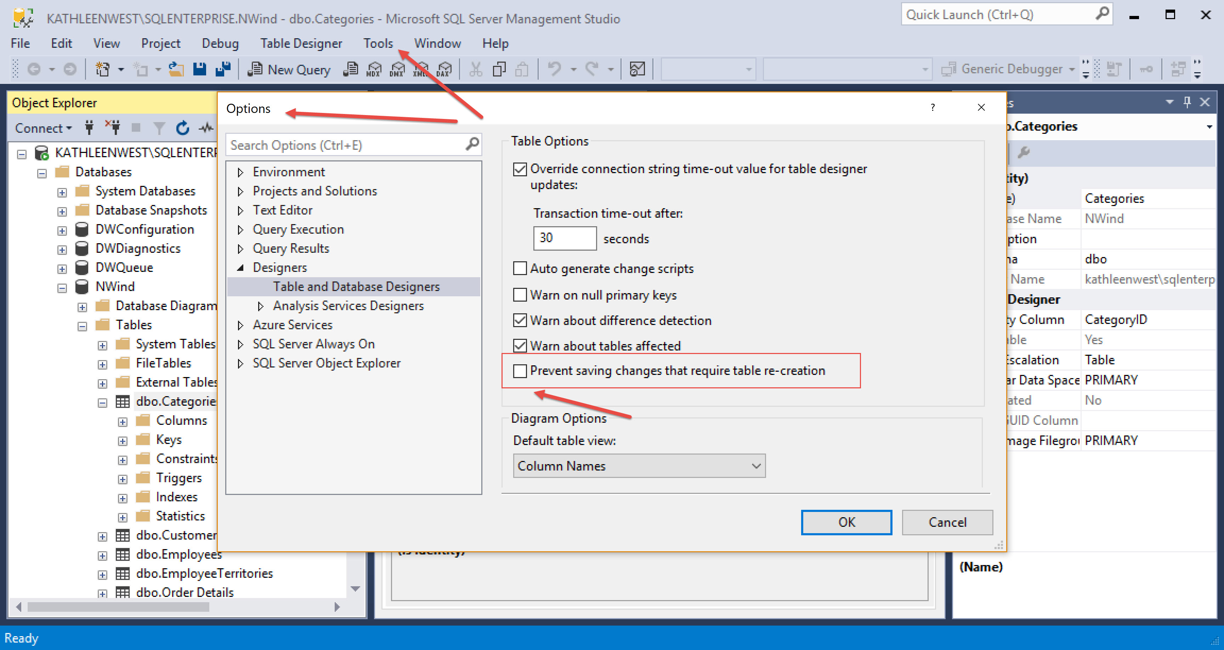Viewport: 1224px width, 650px height.
Task: Click the transaction time-out seconds field
Action: [565, 238]
